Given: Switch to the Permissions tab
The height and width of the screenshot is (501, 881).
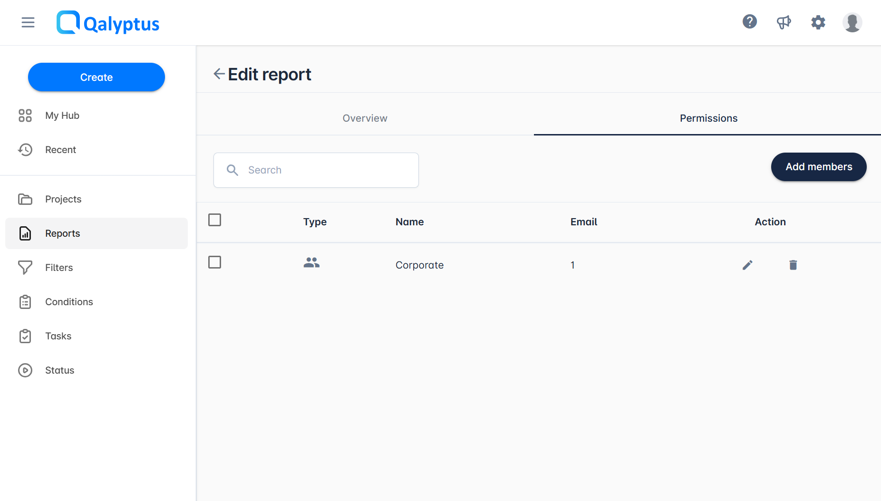Looking at the screenshot, I should click(708, 118).
